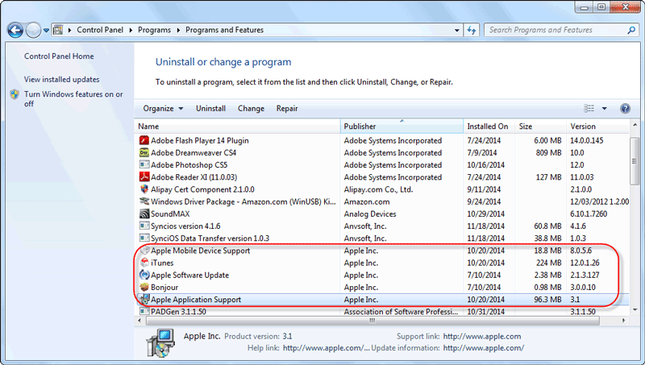
Task: Click the Forward navigation arrow button
Action: pyautogui.click(x=33, y=30)
